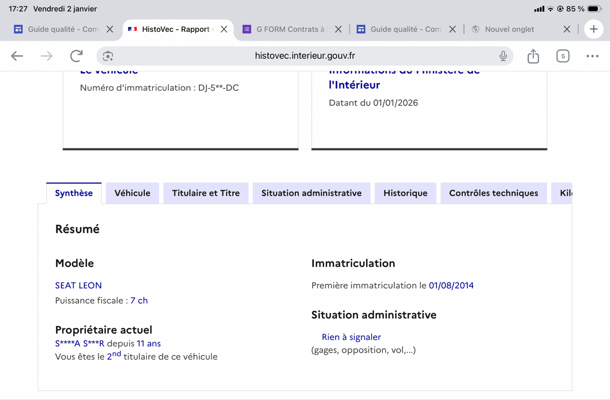Close the Nouvel onglet tab
The width and height of the screenshot is (610, 400).
click(x=567, y=29)
